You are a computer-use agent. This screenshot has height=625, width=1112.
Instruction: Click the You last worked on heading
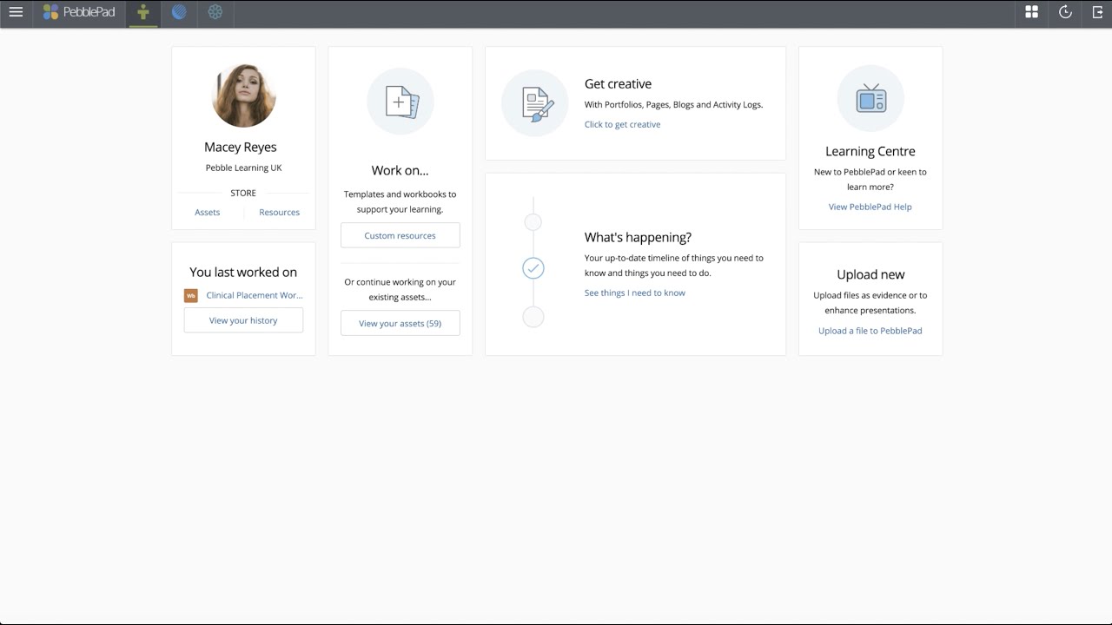tap(243, 272)
